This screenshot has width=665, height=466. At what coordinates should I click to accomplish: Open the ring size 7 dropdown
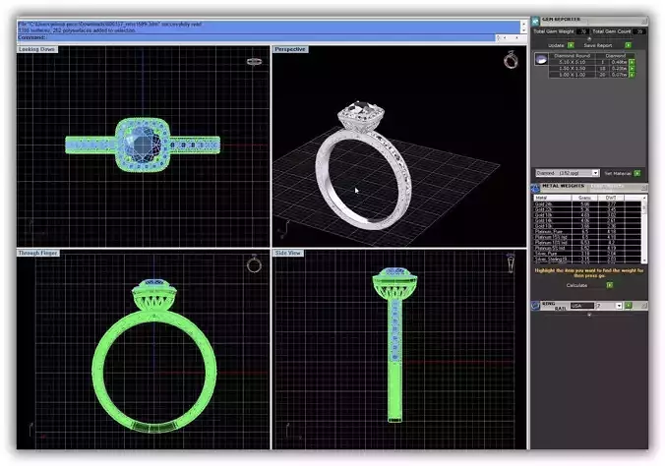click(x=619, y=306)
